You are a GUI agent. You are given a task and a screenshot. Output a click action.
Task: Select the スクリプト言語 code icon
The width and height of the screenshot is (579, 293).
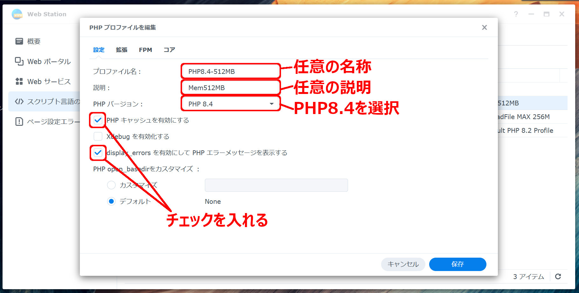19,101
